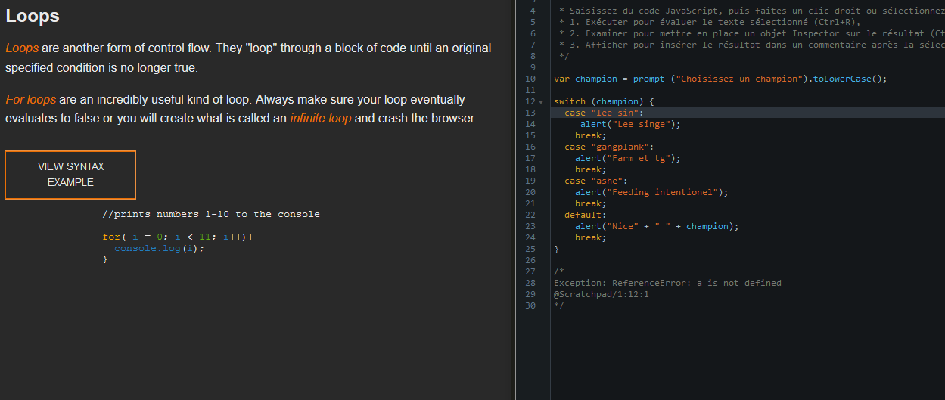Screen dimensions: 945x400
Task: Click the toLowerCase method call
Action: [x=844, y=79]
